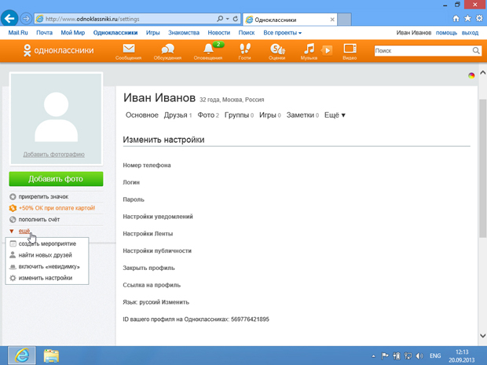Click the browser Forward arrow
The height and width of the screenshot is (365, 487).
(x=26, y=19)
